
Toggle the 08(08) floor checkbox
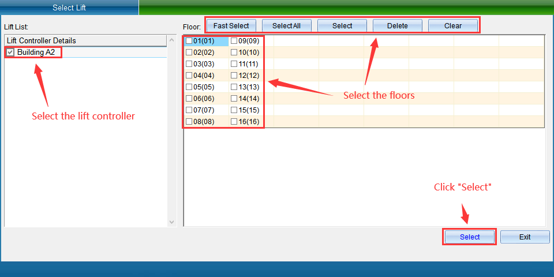[x=189, y=122]
